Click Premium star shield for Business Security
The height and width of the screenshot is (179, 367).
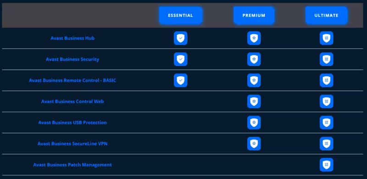click(254, 59)
